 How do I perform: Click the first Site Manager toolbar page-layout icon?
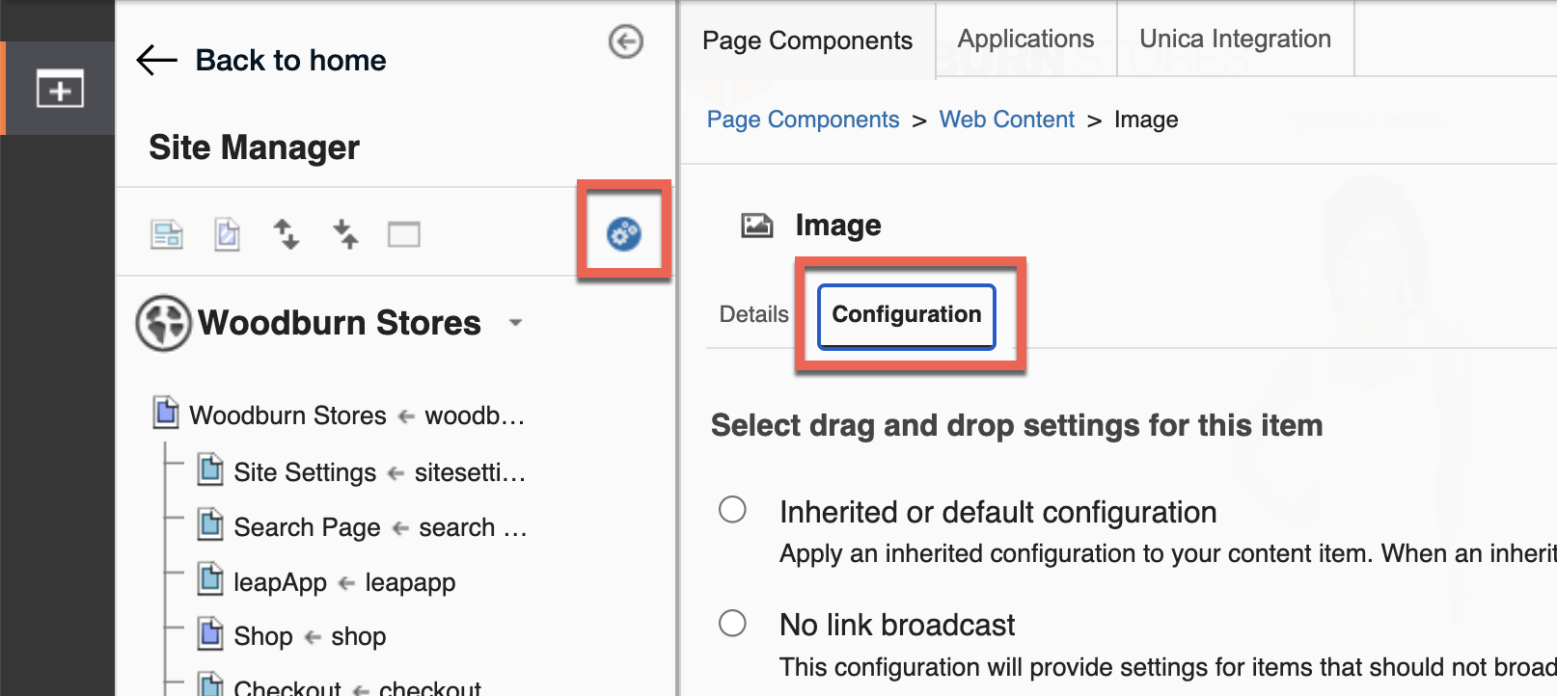coord(167,234)
